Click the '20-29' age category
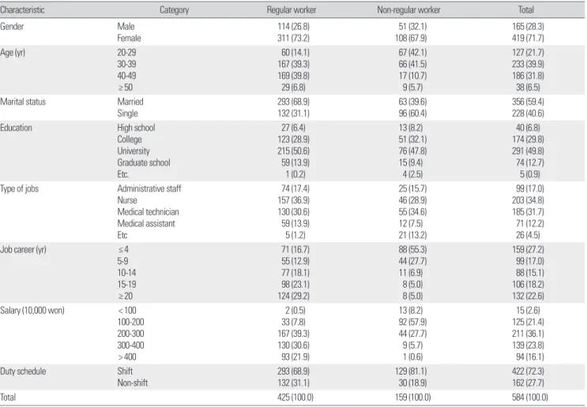The width and height of the screenshot is (587, 407). pyautogui.click(x=126, y=52)
